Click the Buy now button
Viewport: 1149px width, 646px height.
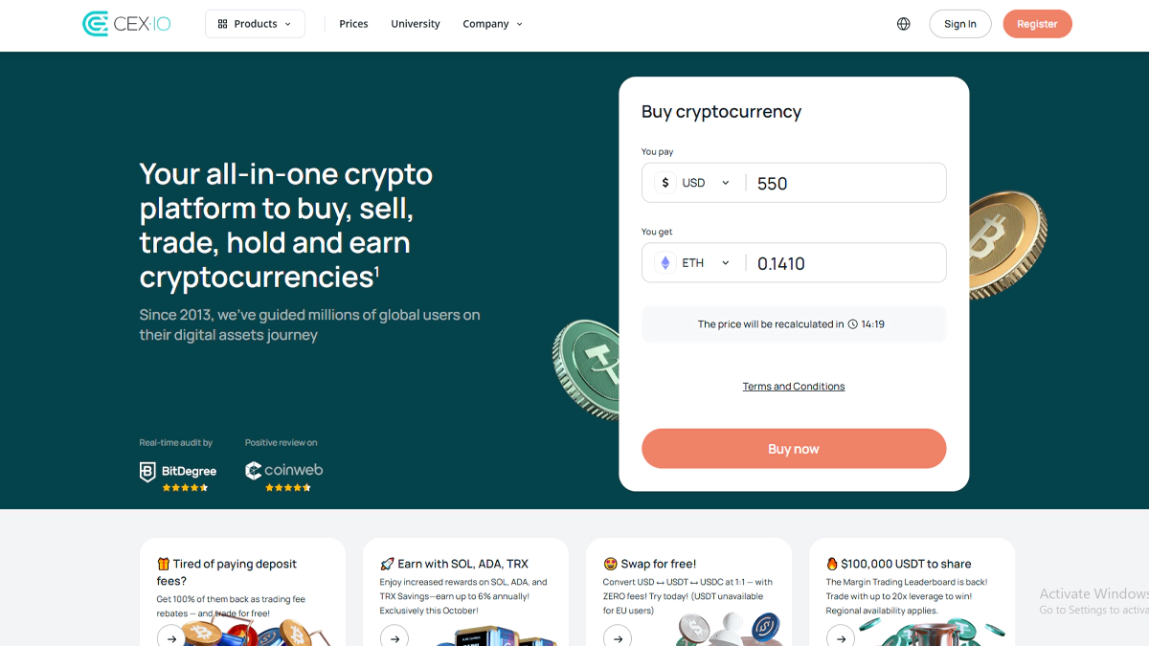[794, 449]
